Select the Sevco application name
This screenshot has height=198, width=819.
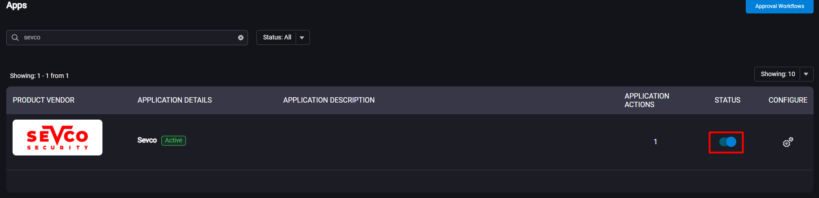pyautogui.click(x=147, y=140)
